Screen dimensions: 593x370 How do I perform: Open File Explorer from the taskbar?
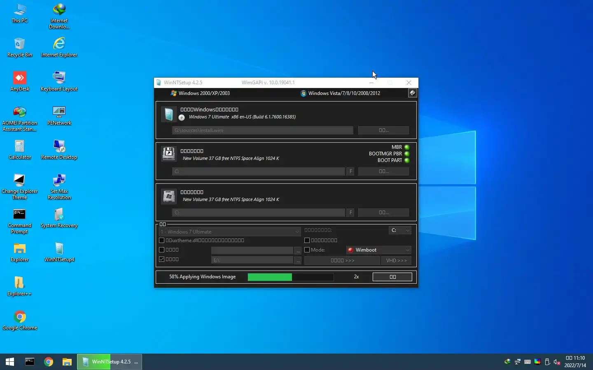pyautogui.click(x=67, y=362)
